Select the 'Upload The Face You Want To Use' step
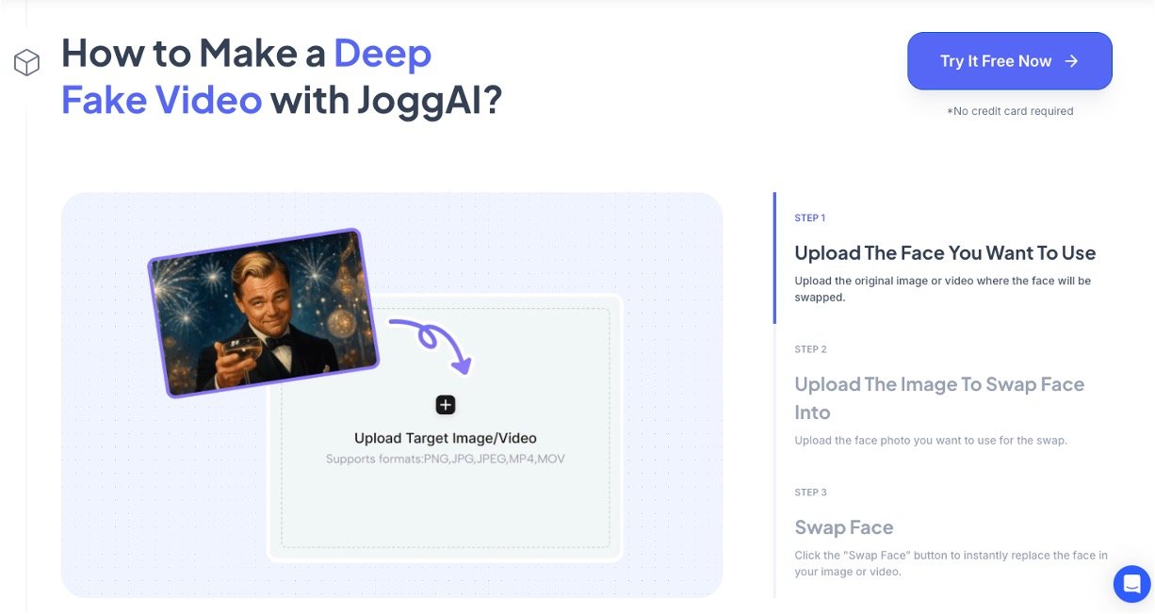Image resolution: width=1155 pixels, height=614 pixels. [x=945, y=252]
